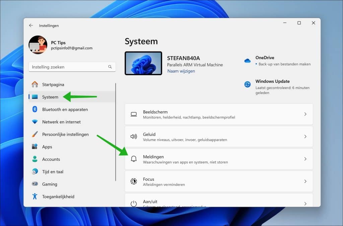Open Tijd en taal settings
The width and height of the screenshot is (343, 226).
pyautogui.click(x=72, y=172)
